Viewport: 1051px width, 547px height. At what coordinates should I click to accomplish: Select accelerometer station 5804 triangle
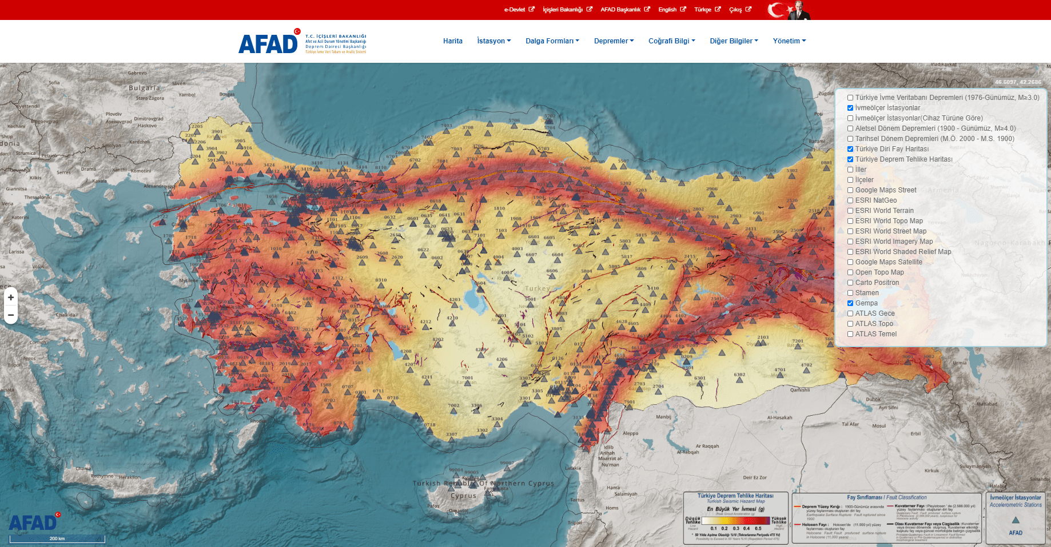[587, 277]
